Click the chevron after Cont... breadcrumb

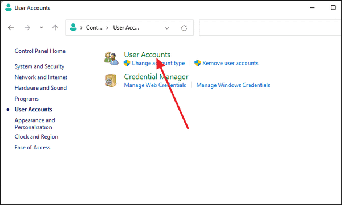pos(107,28)
